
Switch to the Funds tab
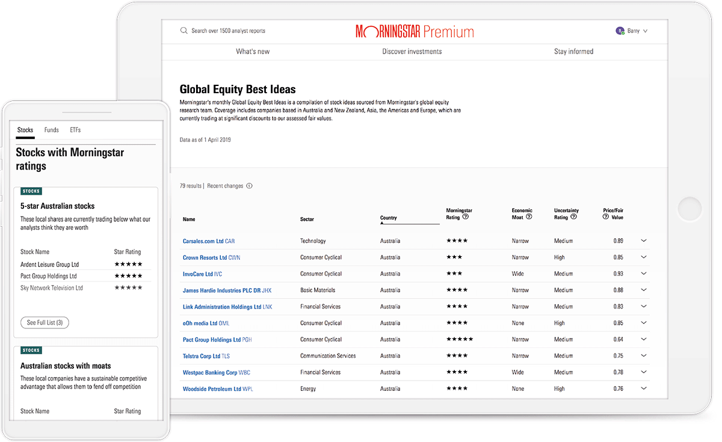[52, 130]
